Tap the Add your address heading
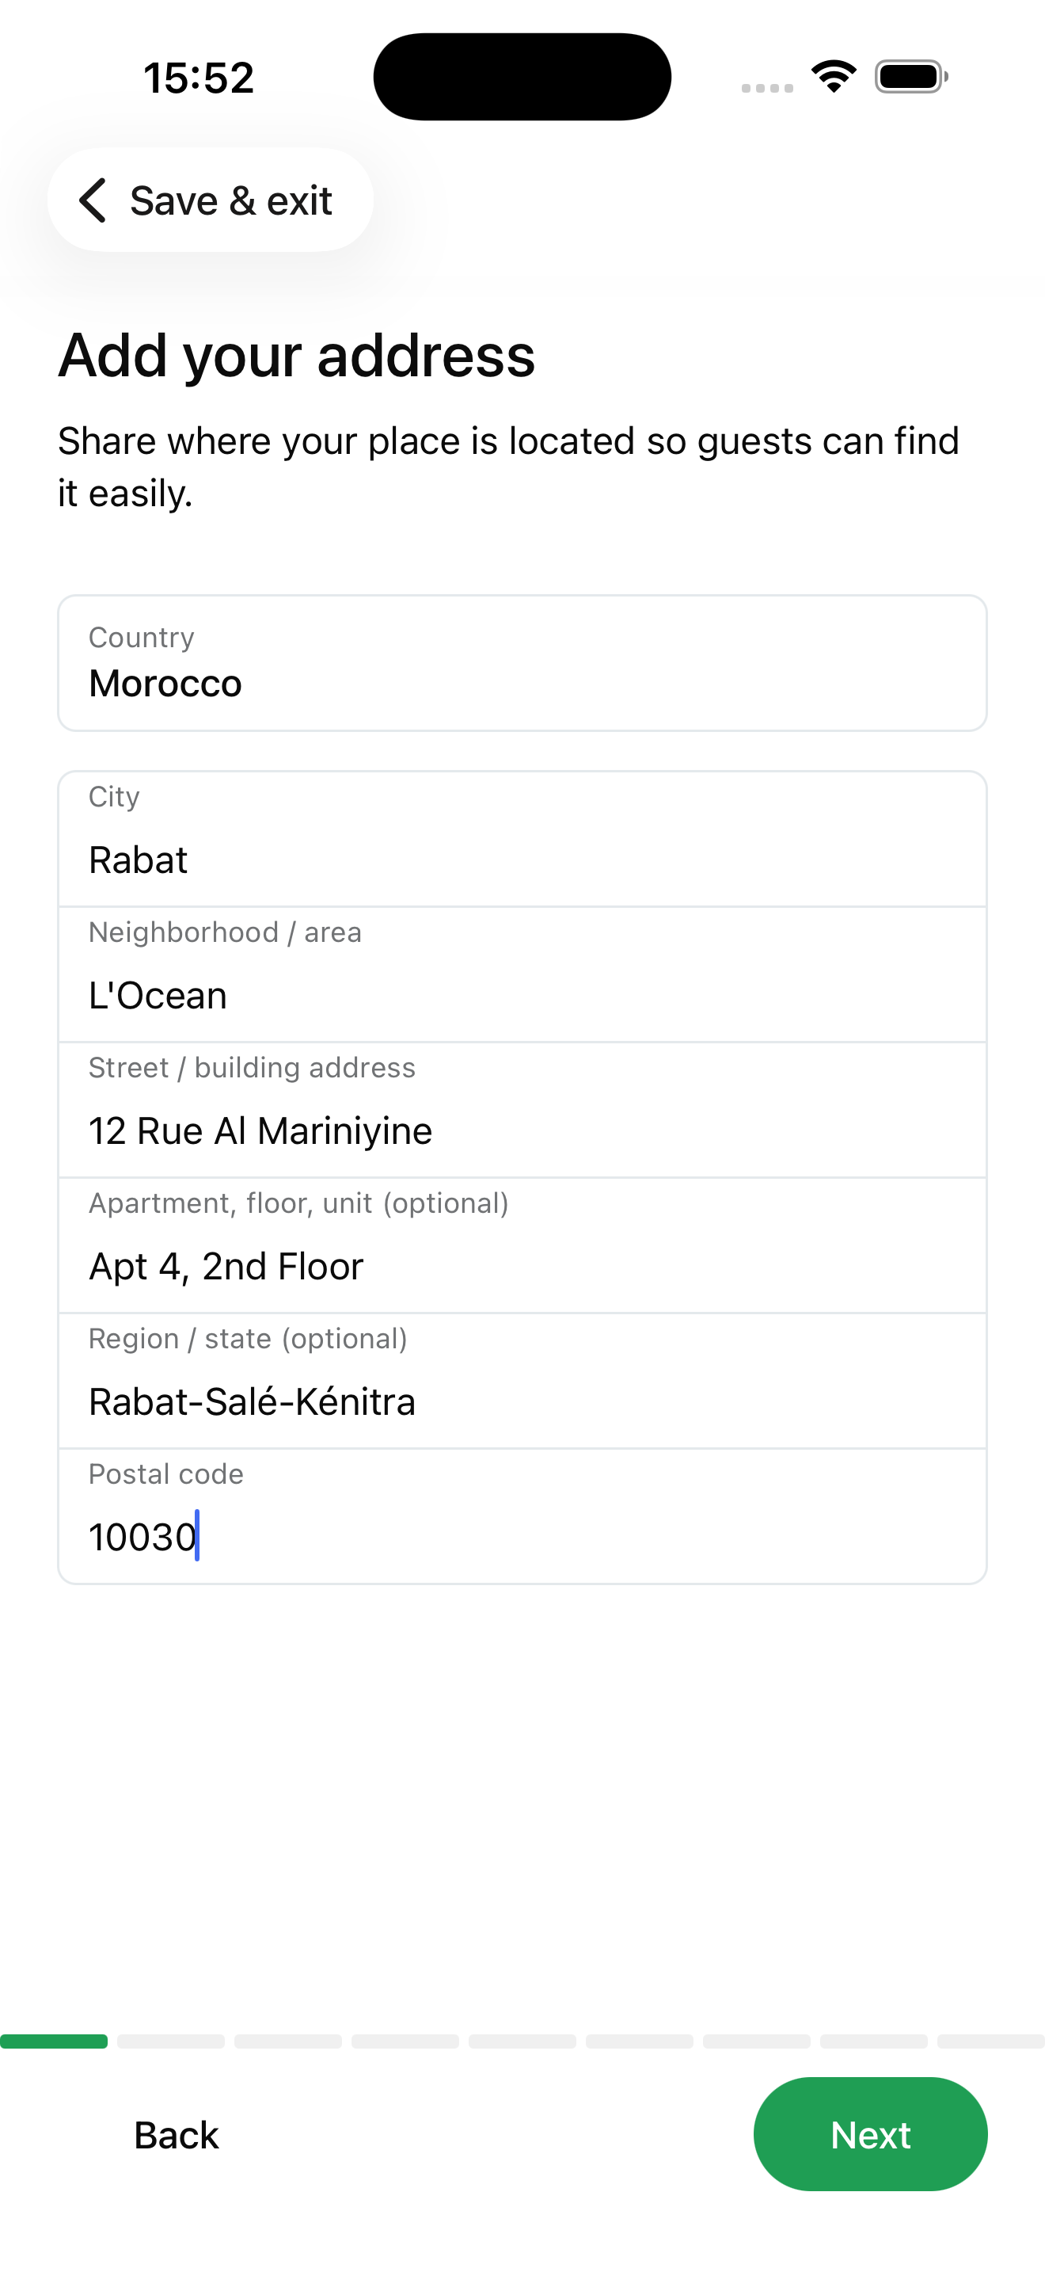Viewport: 1045px width, 2272px height. (x=297, y=356)
